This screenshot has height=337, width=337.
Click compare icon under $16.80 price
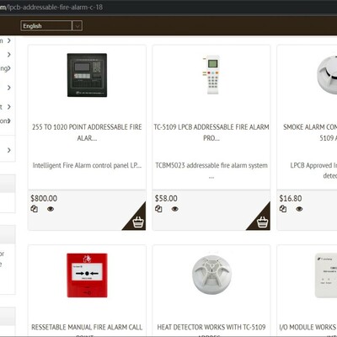283,209
